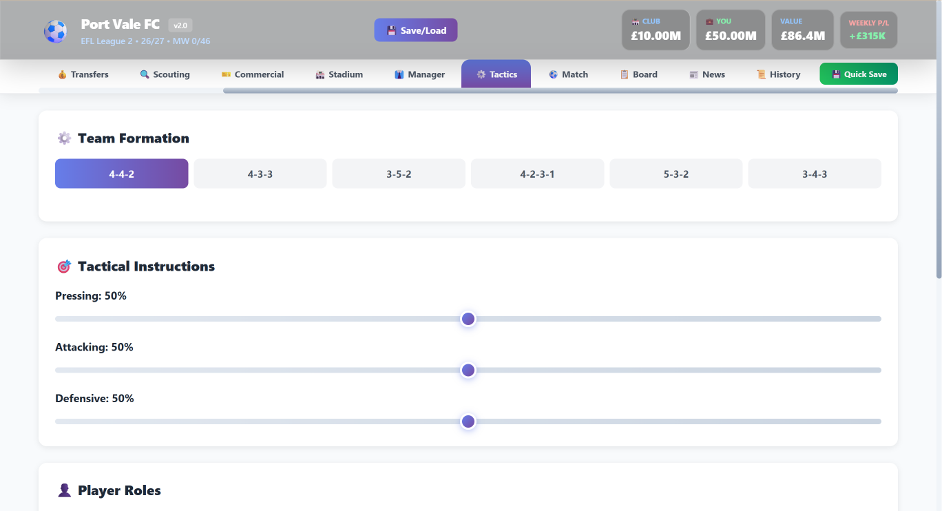Click the Pressing slider handle
Screen dimensions: 942x511
pyautogui.click(x=468, y=319)
